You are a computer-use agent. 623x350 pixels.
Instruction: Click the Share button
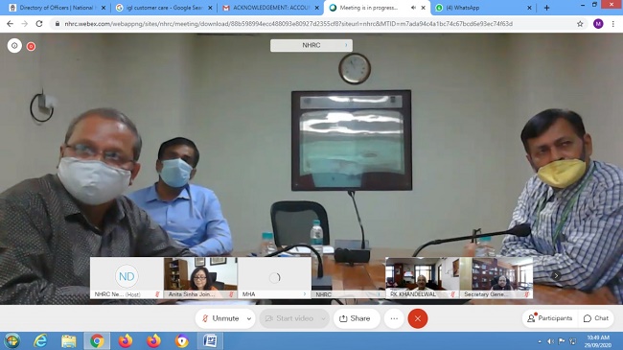355,318
